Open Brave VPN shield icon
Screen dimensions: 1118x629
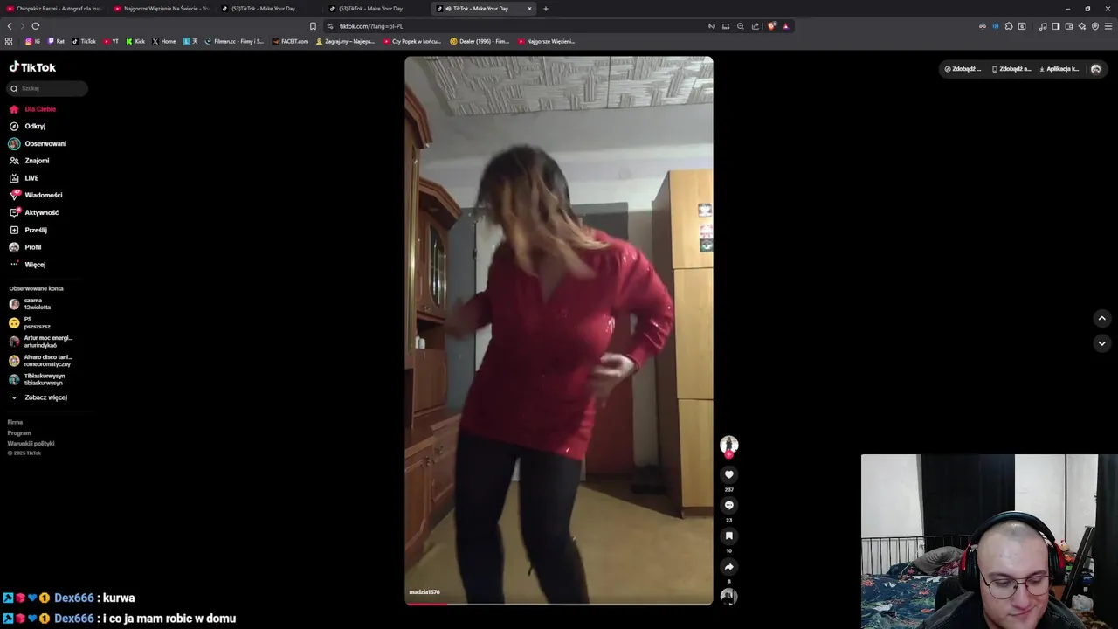coord(1095,26)
